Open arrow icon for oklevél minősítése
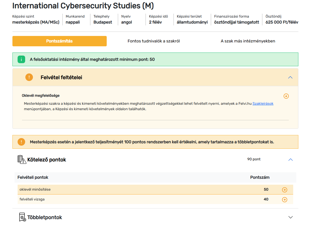Image resolution: width=310 pixels, height=232 pixels. coord(284,190)
